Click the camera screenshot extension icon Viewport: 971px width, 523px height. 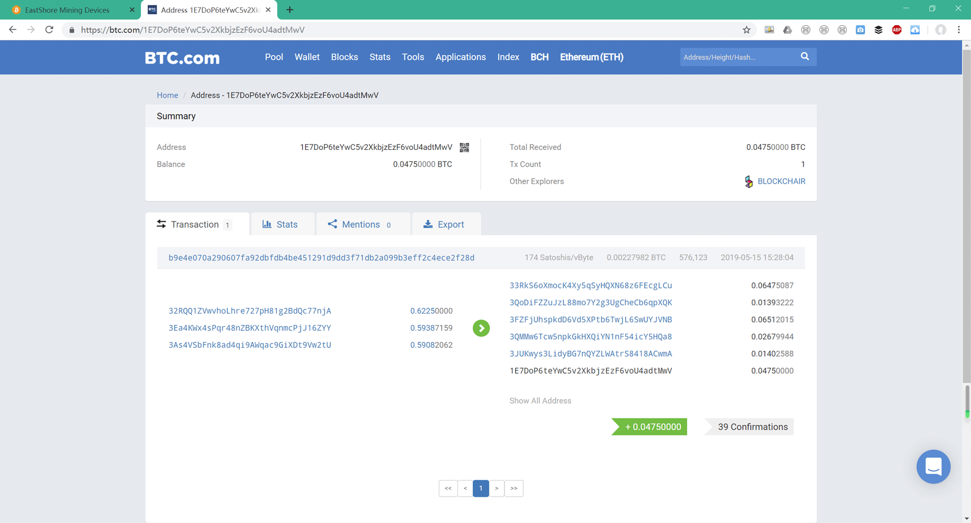pos(860,30)
